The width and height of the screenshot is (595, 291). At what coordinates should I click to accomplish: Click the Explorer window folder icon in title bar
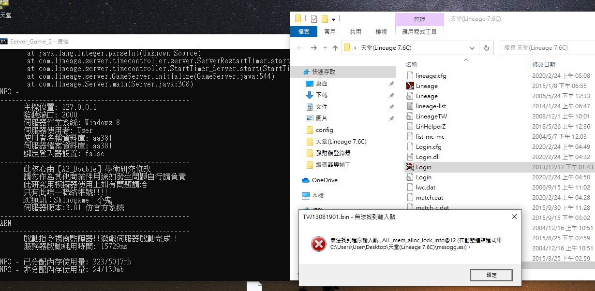tap(298, 19)
